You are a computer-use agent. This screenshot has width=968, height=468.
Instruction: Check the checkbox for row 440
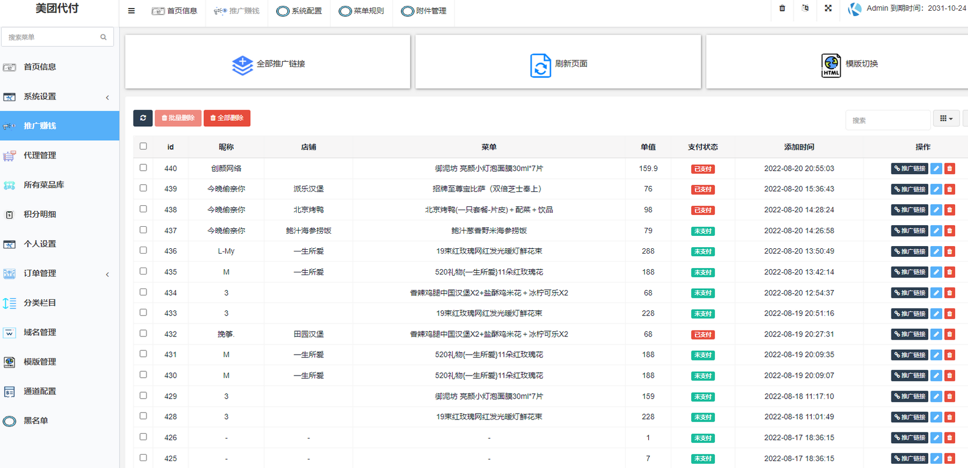click(143, 168)
